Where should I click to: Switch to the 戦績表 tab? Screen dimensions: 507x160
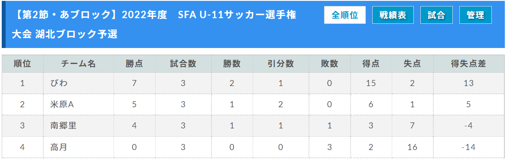[x=393, y=15]
